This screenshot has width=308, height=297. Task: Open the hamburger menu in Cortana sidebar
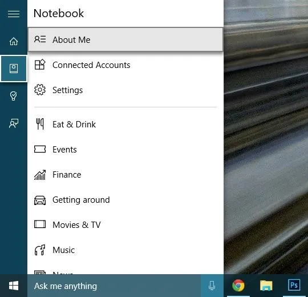(x=14, y=14)
